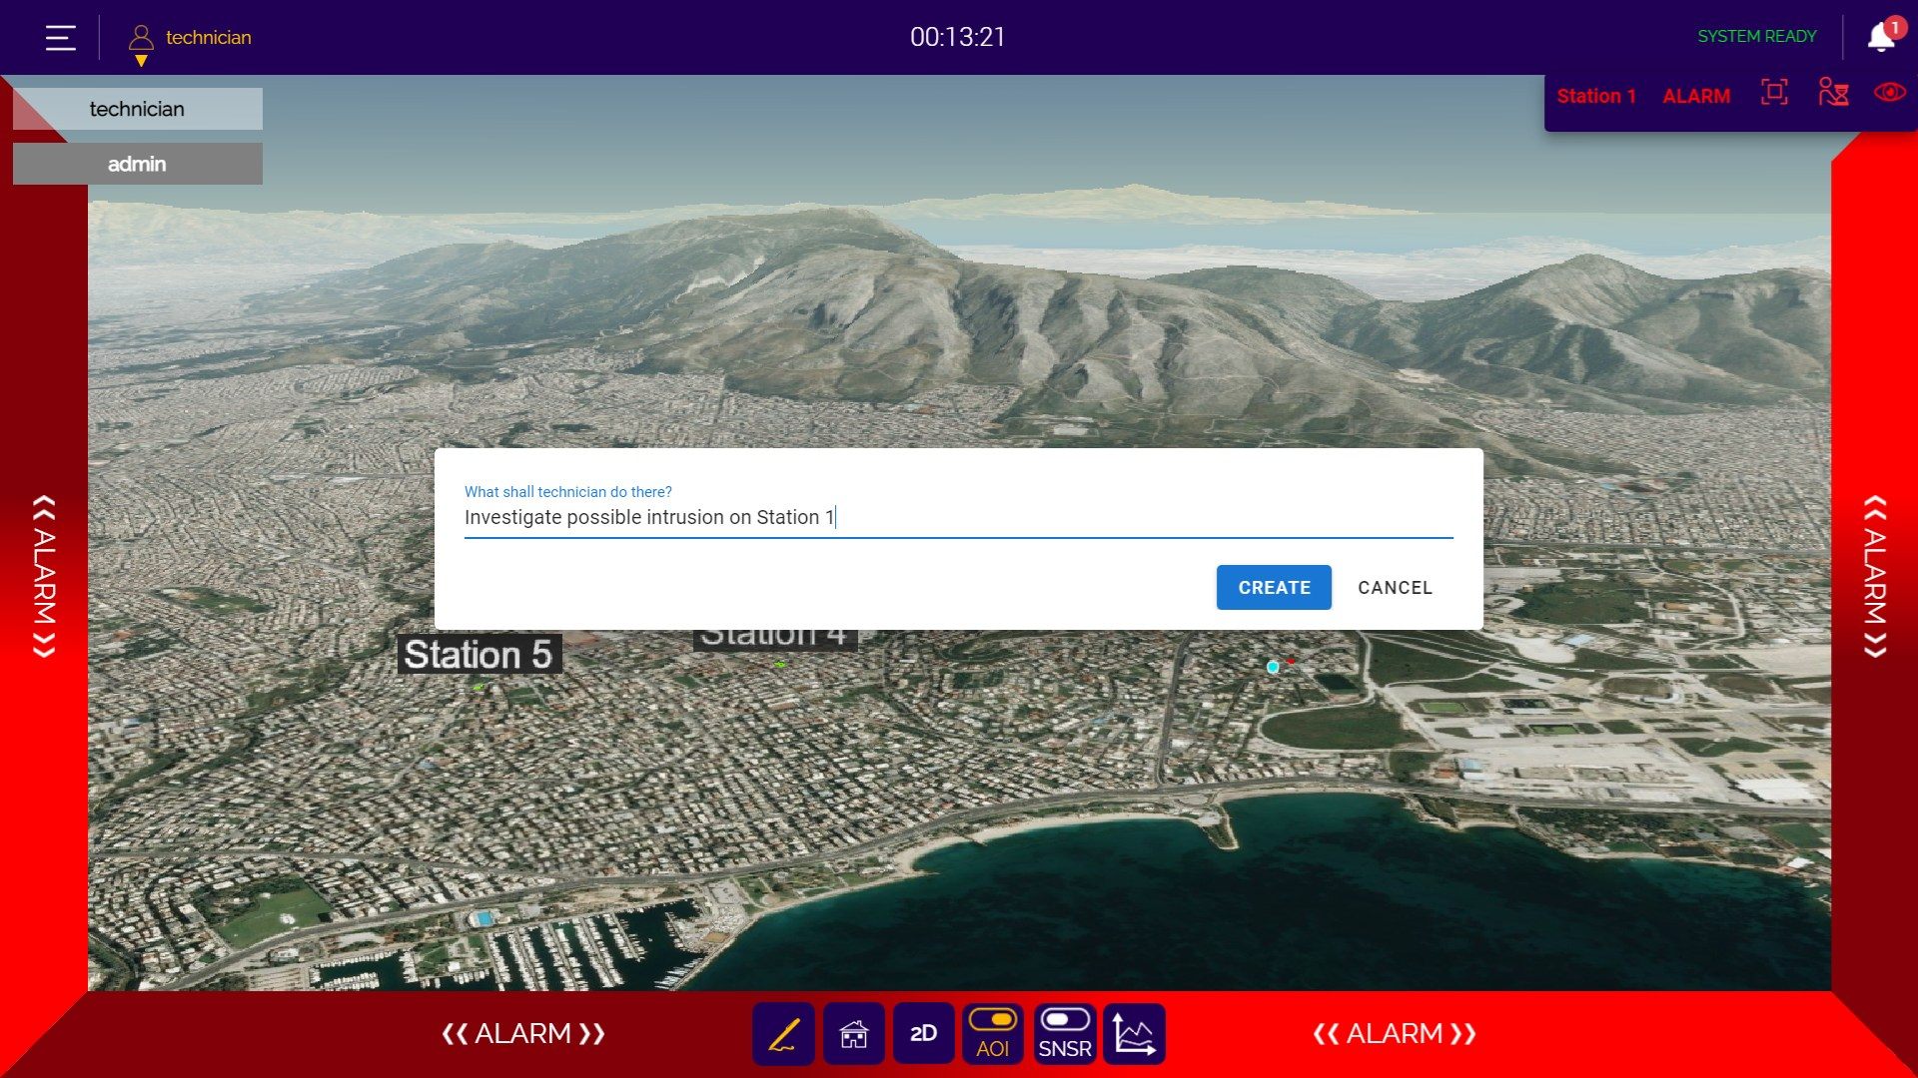Click the task description input field

tap(958, 517)
